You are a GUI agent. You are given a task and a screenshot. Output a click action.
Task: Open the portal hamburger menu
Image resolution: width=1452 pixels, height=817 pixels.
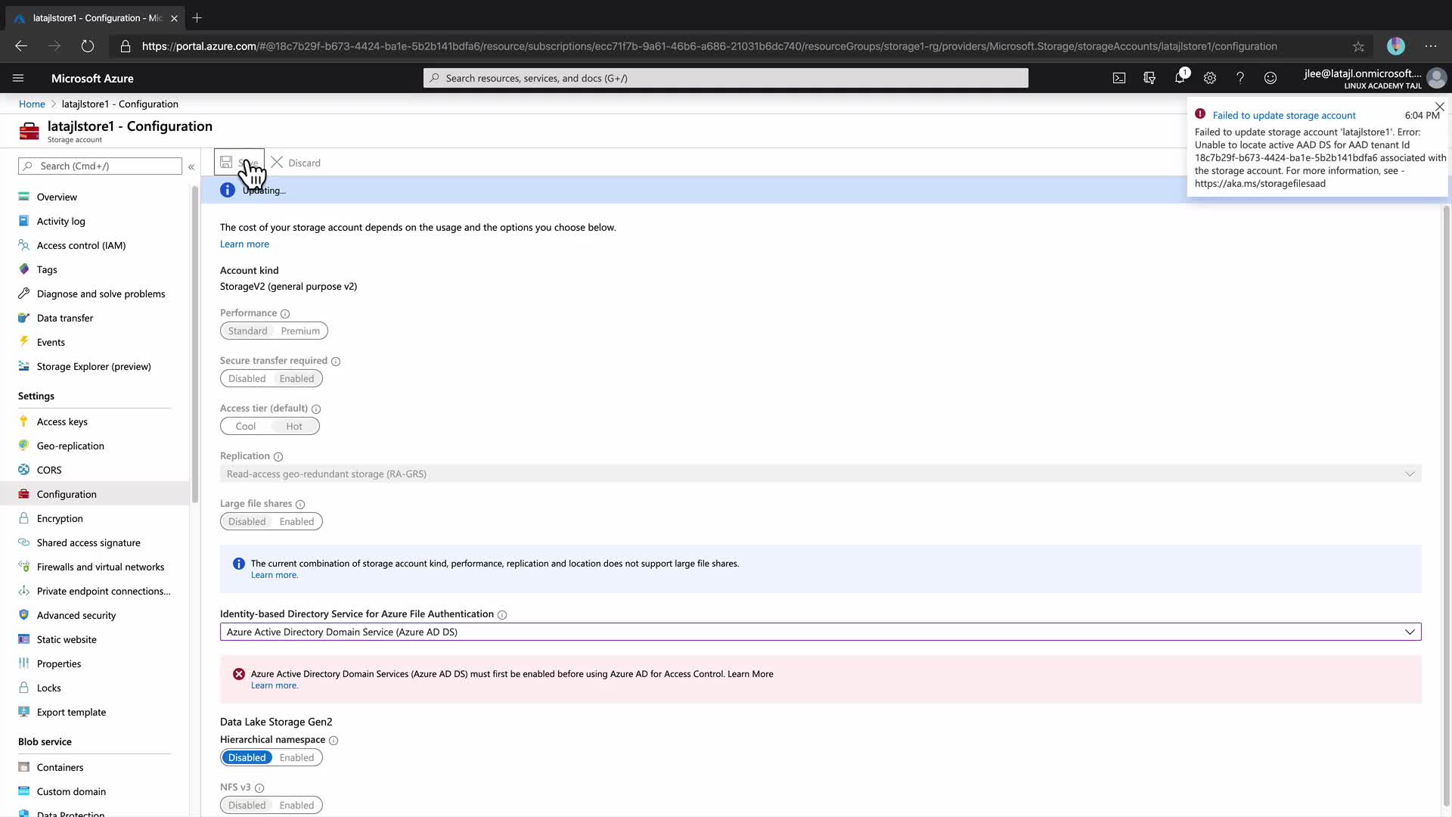coord(18,78)
